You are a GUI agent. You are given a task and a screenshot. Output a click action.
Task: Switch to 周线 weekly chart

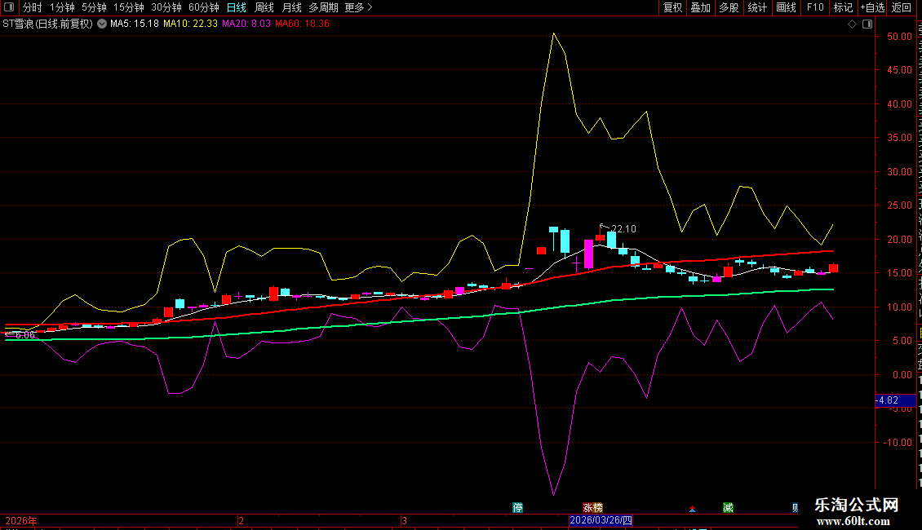264,7
